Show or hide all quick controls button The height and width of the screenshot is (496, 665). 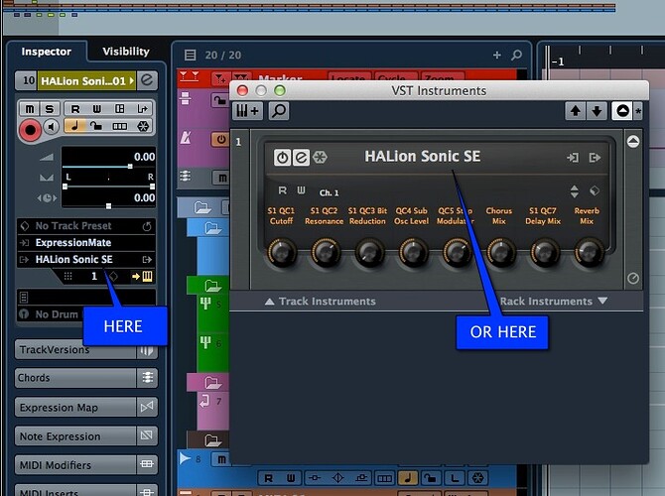(x=621, y=111)
